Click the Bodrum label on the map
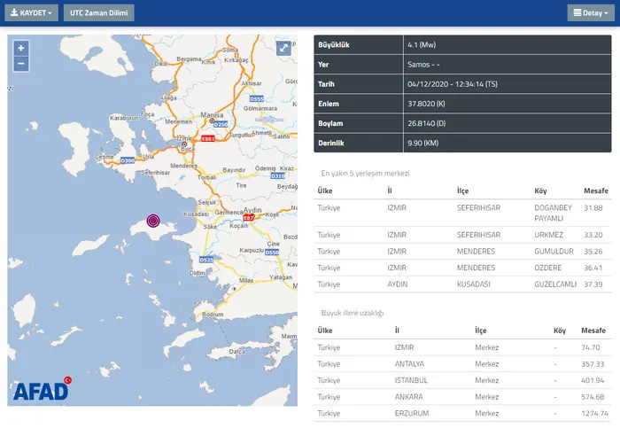 tap(213, 314)
